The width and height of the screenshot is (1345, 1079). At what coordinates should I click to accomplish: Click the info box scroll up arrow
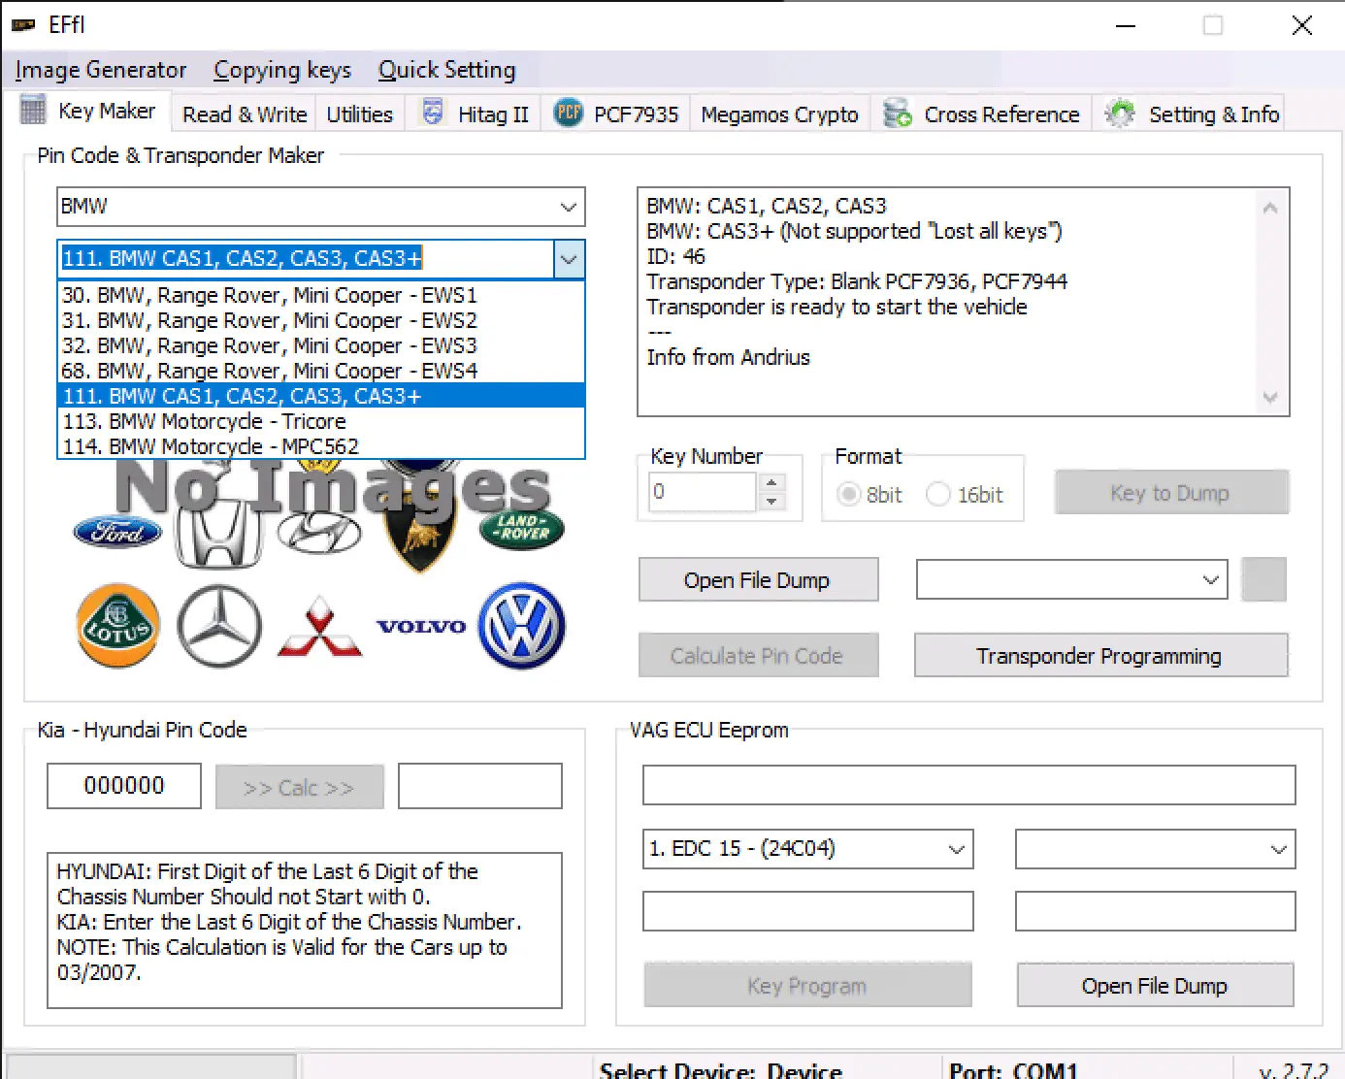[x=1270, y=208]
